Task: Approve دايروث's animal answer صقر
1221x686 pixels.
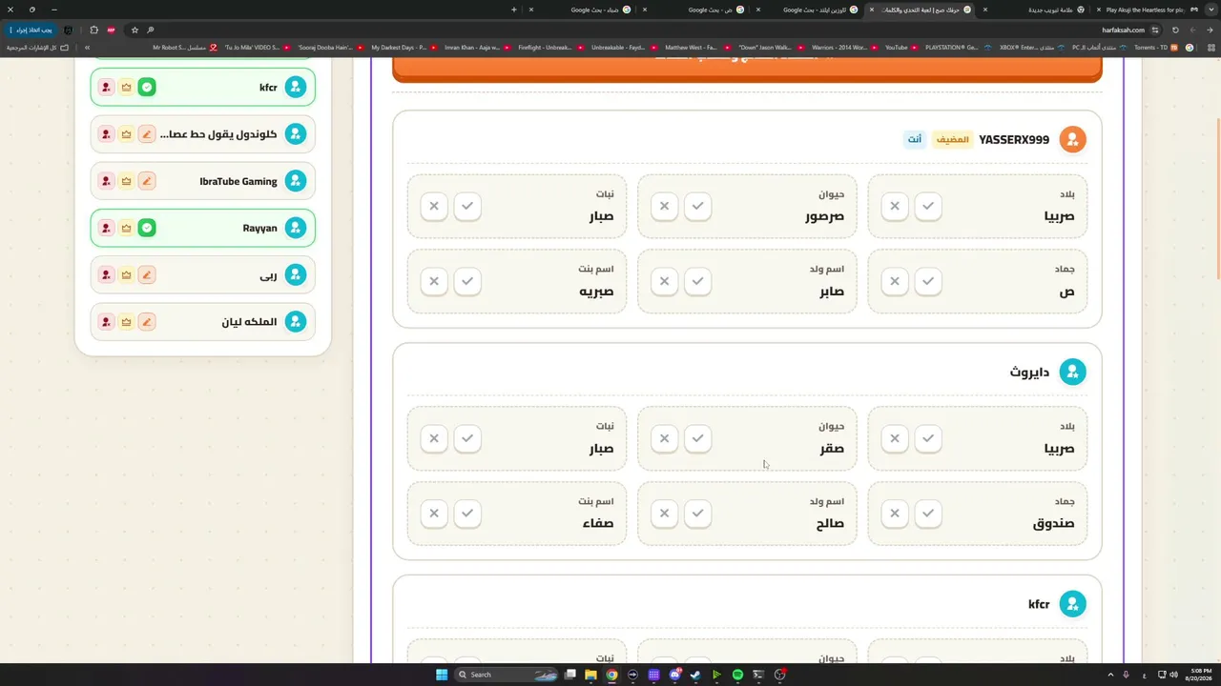Action: point(697,438)
